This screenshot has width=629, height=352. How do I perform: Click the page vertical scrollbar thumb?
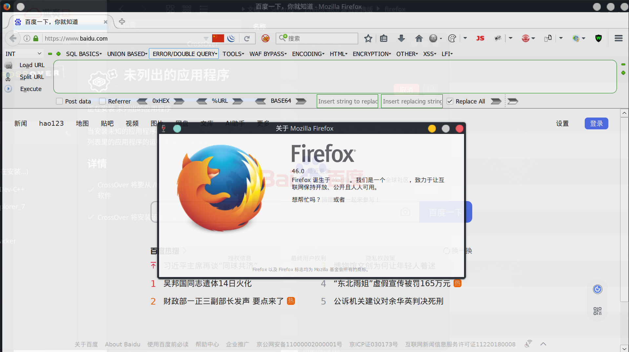click(x=624, y=210)
